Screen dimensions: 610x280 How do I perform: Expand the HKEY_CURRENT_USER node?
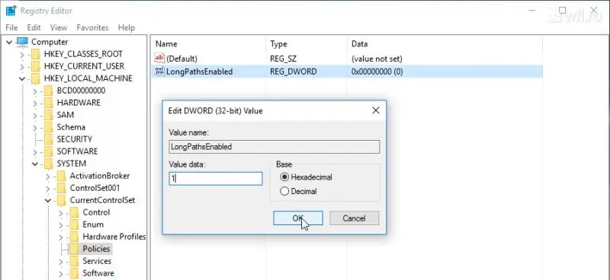click(23, 66)
